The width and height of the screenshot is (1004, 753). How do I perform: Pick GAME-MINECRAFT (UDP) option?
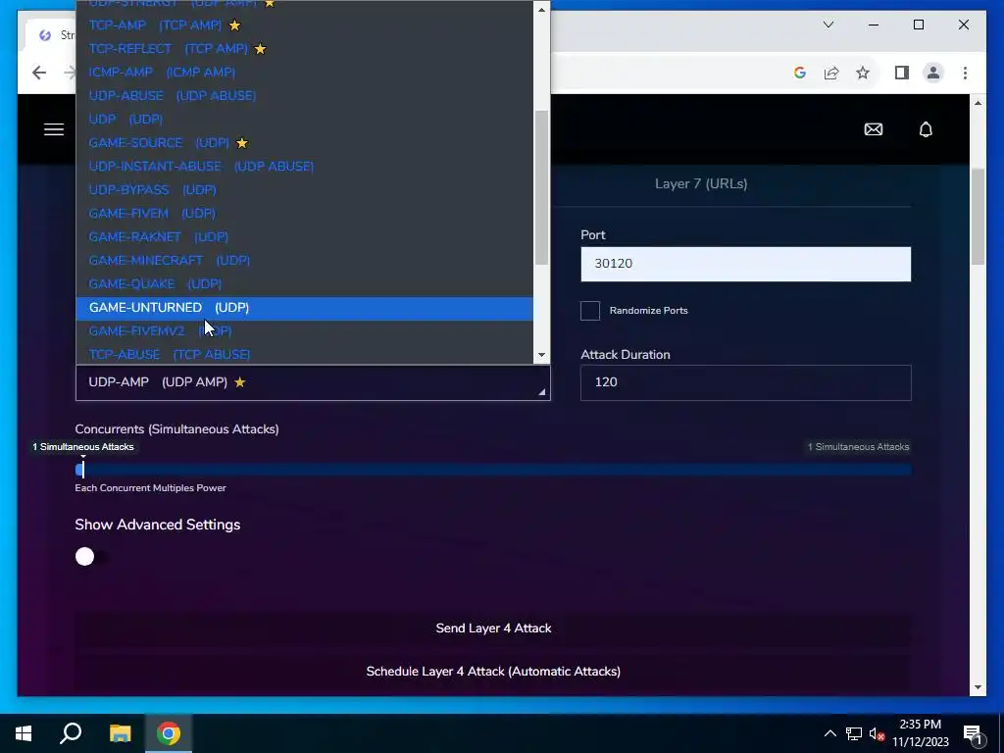click(304, 261)
